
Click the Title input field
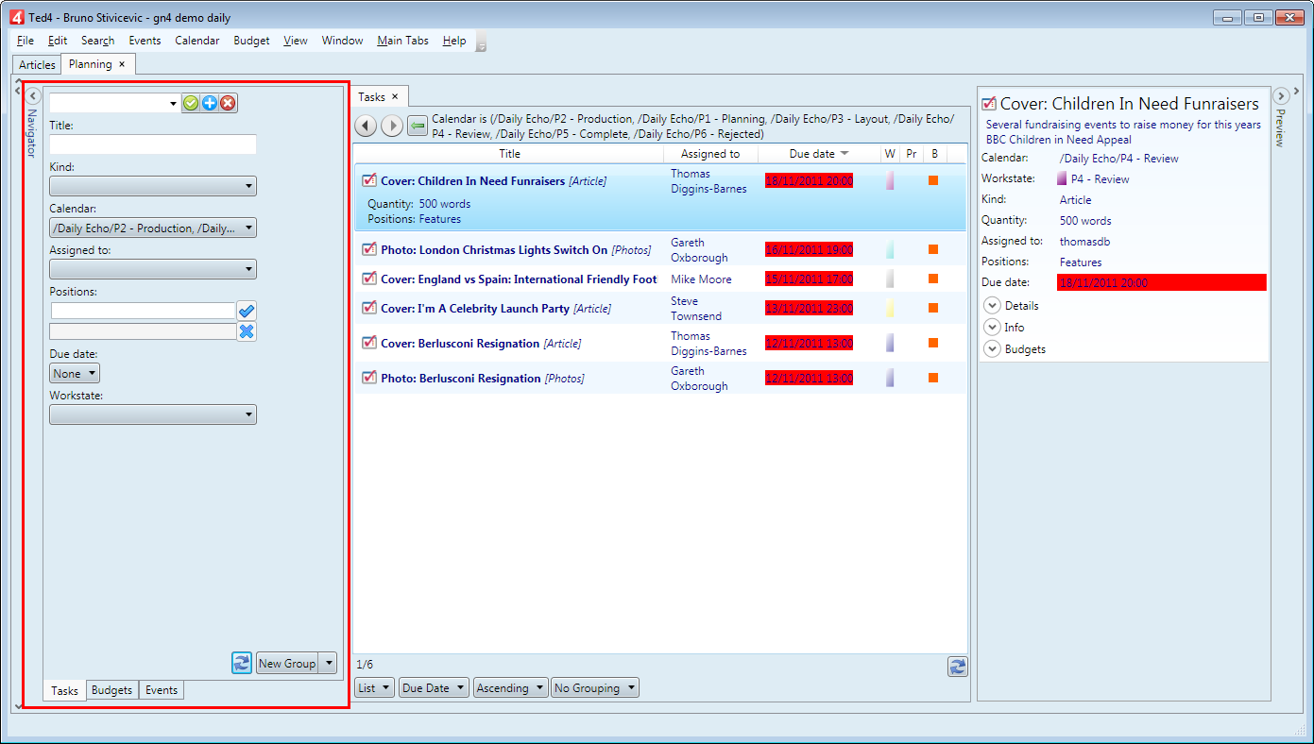pyautogui.click(x=153, y=144)
